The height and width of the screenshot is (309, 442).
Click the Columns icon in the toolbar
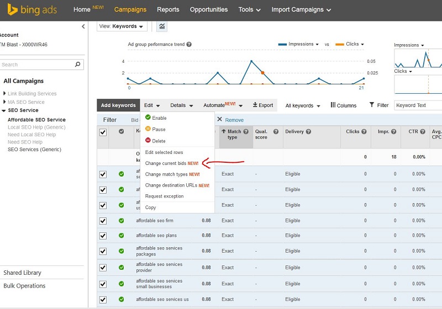(333, 105)
